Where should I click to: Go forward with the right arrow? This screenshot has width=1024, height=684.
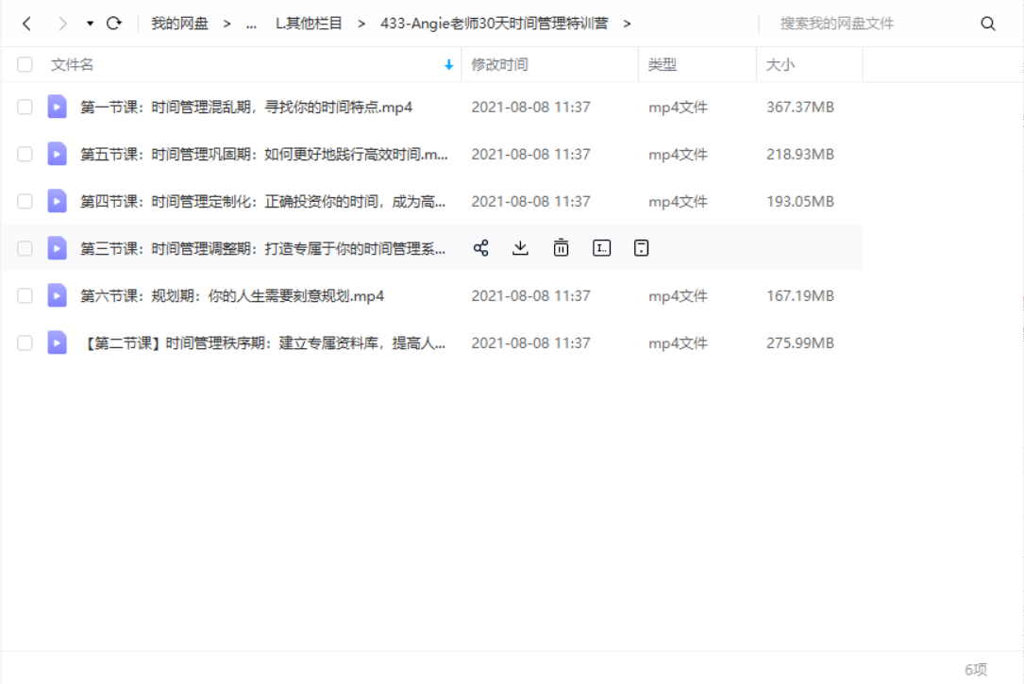pyautogui.click(x=62, y=25)
